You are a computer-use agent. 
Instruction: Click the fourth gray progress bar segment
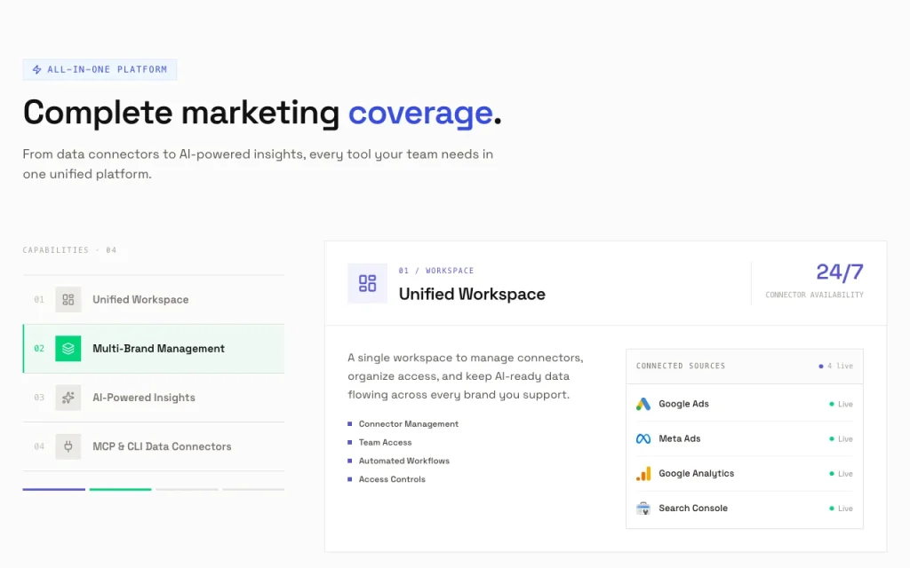click(253, 489)
